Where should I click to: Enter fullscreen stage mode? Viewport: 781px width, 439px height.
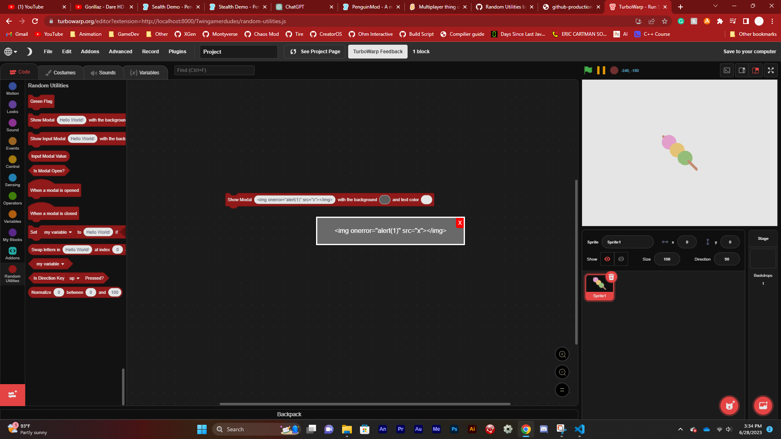(x=770, y=70)
